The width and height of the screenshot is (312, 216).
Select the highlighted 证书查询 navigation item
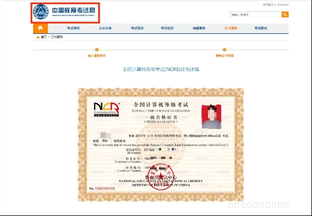click(231, 28)
